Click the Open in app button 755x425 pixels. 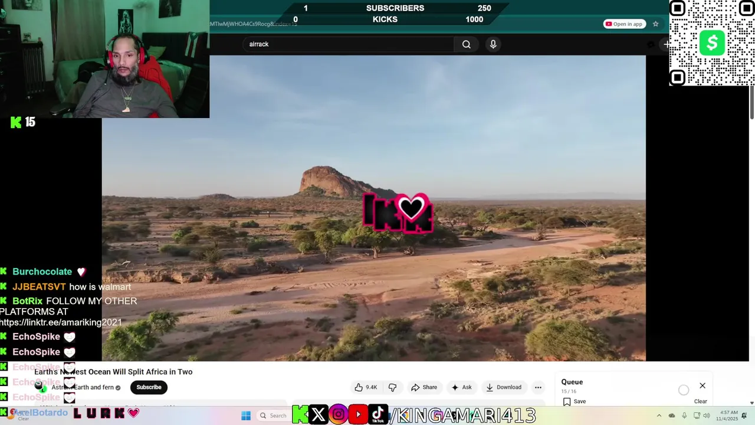[x=625, y=24]
